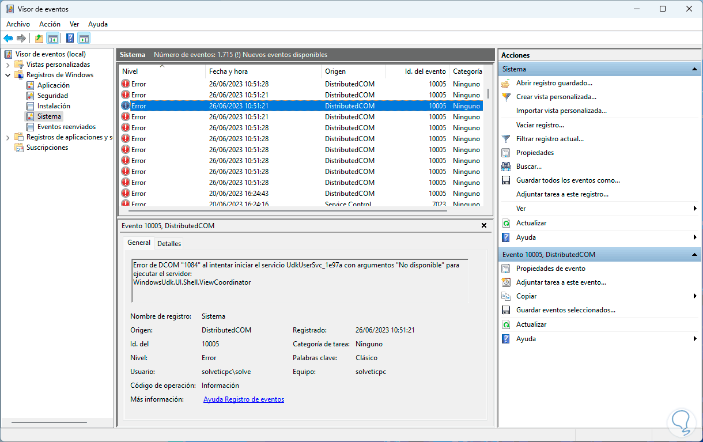The width and height of the screenshot is (703, 442).
Task: Collapse the Sistema actions section
Action: click(694, 69)
